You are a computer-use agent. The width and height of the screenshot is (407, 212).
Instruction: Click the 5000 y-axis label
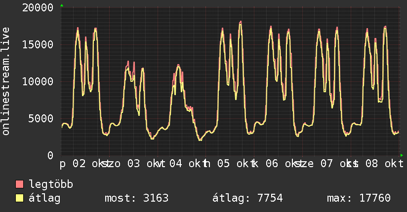click(x=41, y=119)
